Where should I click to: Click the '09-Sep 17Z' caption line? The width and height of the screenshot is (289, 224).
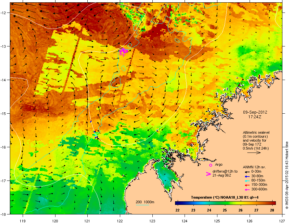pos(252,144)
